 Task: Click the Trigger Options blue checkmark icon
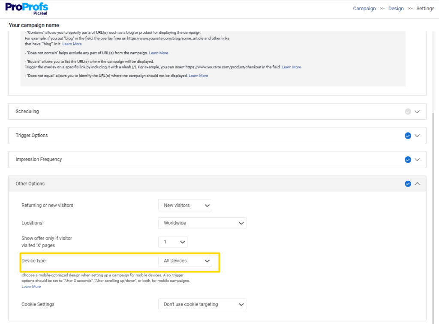[x=408, y=136]
